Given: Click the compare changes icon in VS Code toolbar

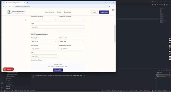Looking at the screenshot, I should (x=155, y=5).
